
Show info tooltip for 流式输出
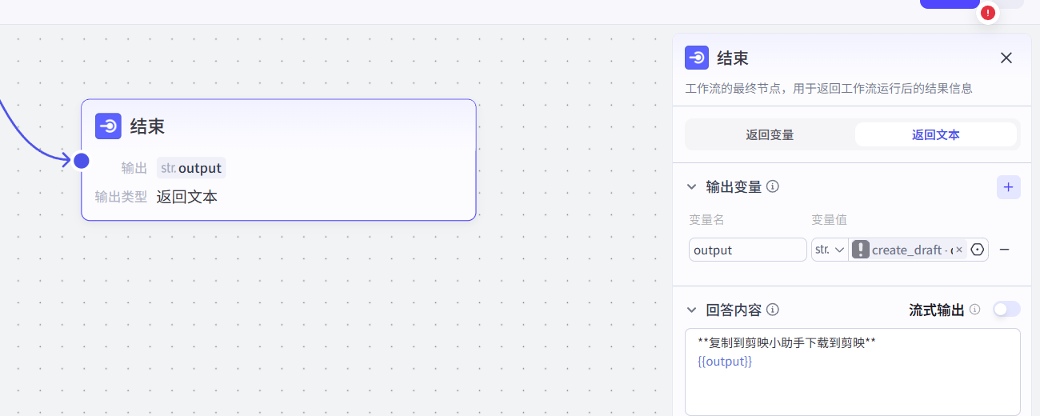[x=974, y=310]
